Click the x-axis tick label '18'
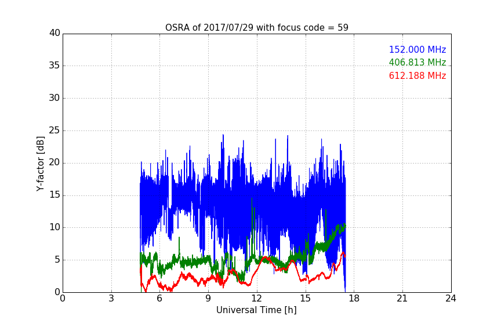 click(354, 299)
